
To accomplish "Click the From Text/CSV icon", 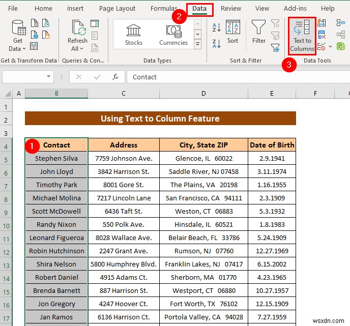I will (35, 23).
